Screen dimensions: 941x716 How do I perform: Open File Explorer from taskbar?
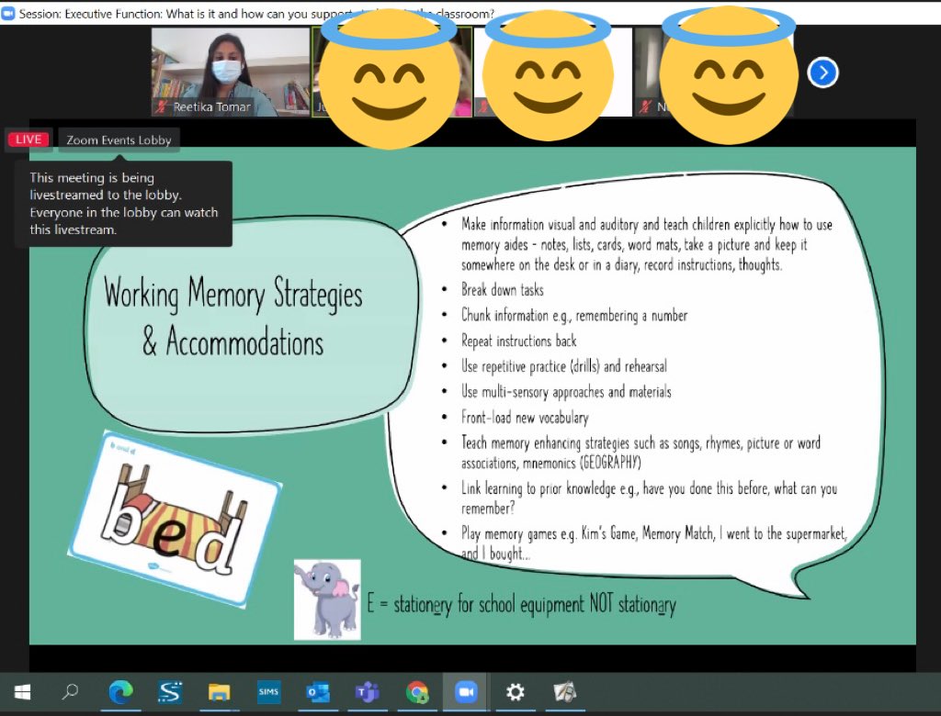pyautogui.click(x=219, y=693)
